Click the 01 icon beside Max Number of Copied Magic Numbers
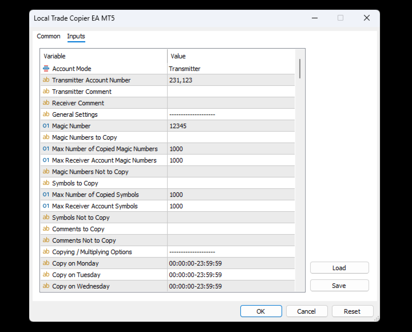This screenshot has height=332, width=412. tap(46, 148)
